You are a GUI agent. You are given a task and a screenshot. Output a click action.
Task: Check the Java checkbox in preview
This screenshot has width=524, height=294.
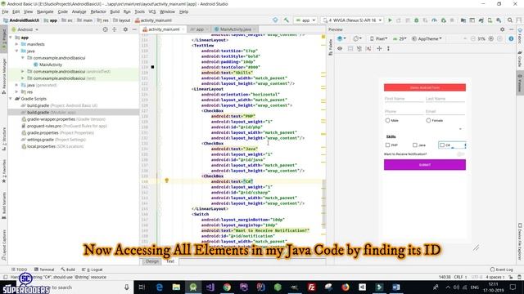(x=415, y=145)
